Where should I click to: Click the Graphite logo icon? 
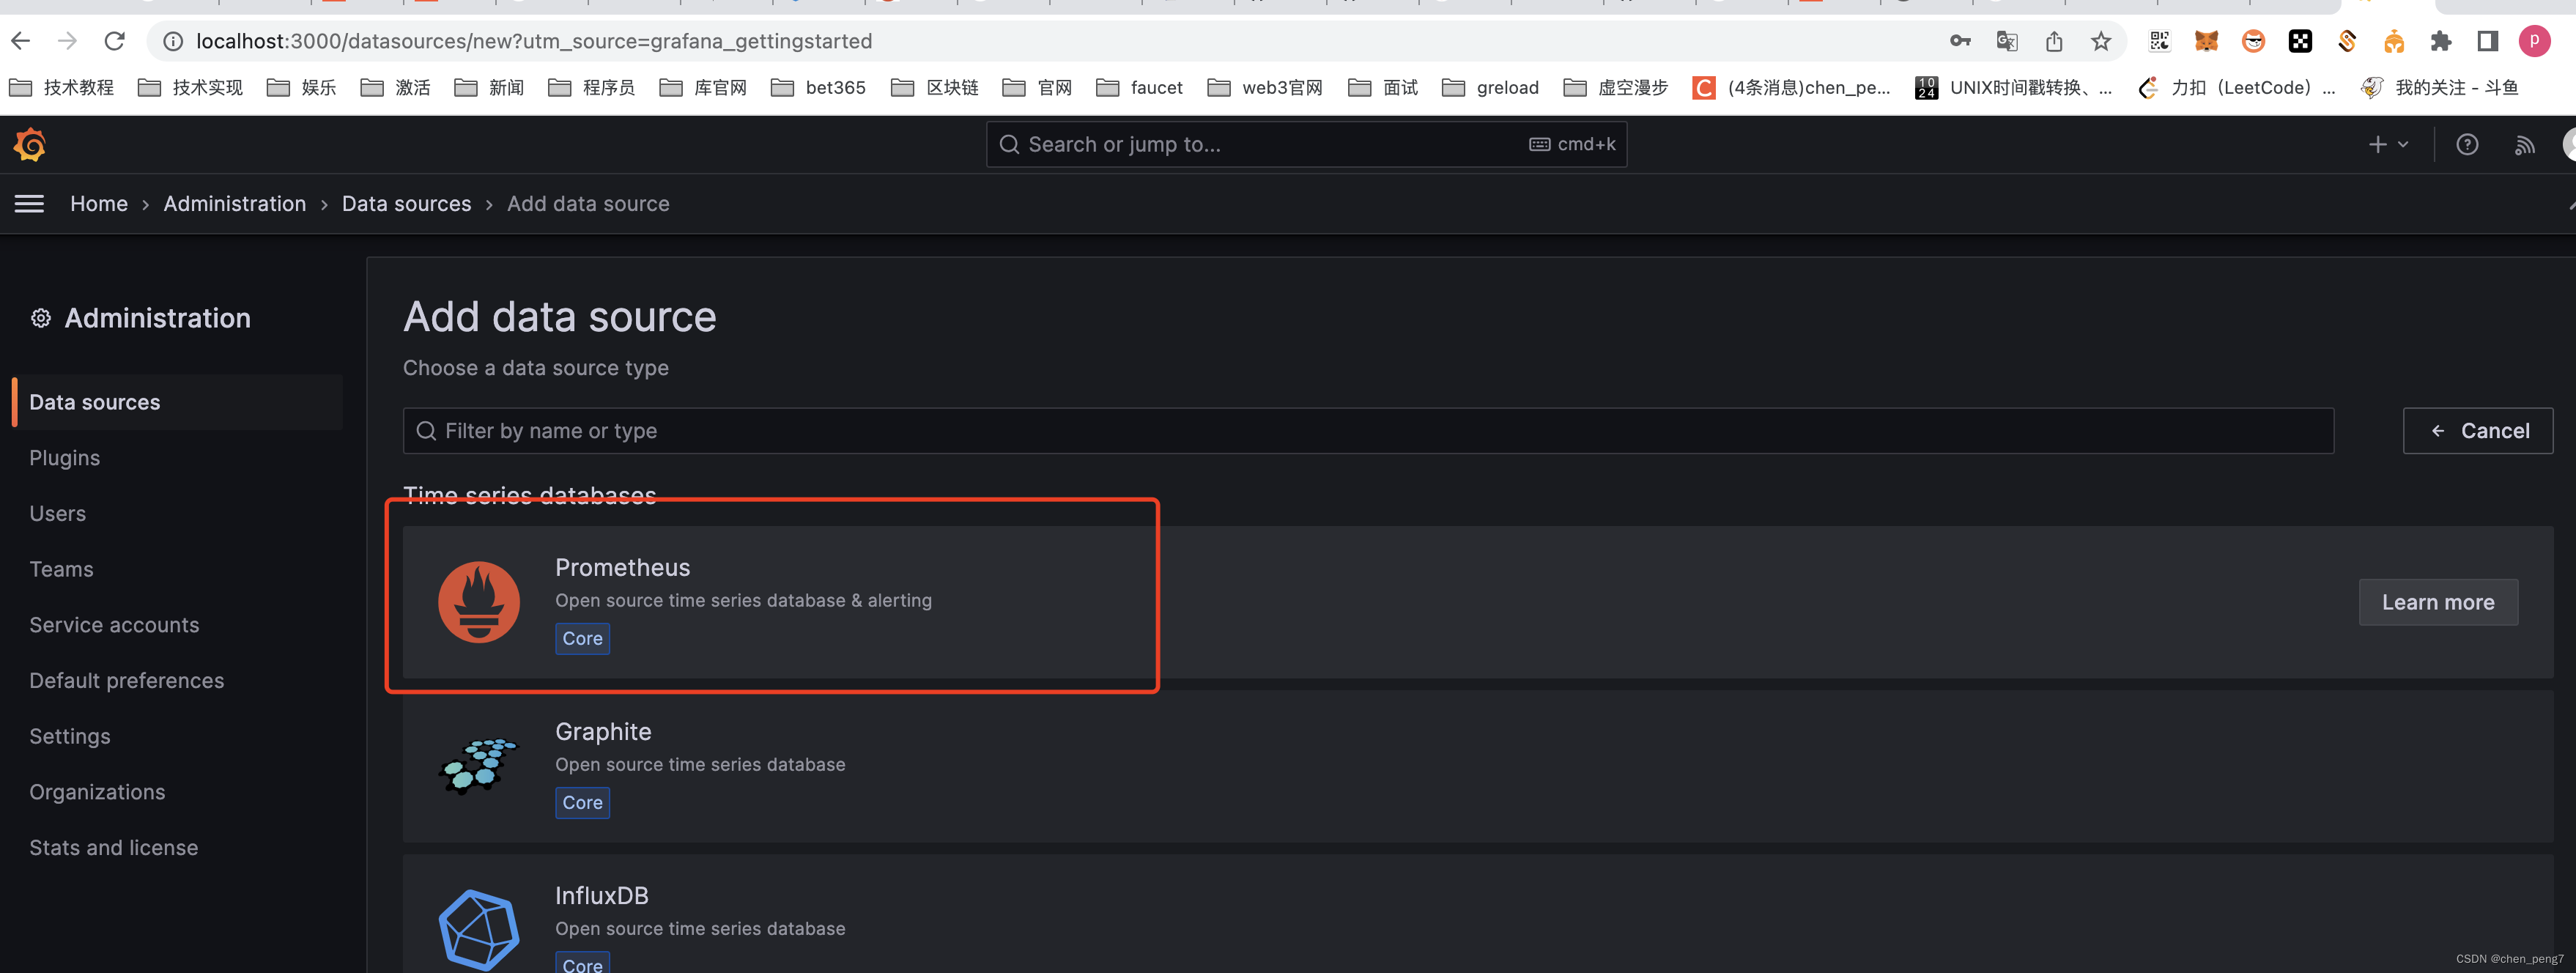point(479,766)
